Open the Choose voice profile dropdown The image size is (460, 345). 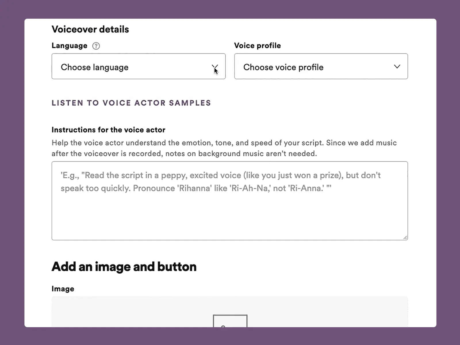[321, 66]
